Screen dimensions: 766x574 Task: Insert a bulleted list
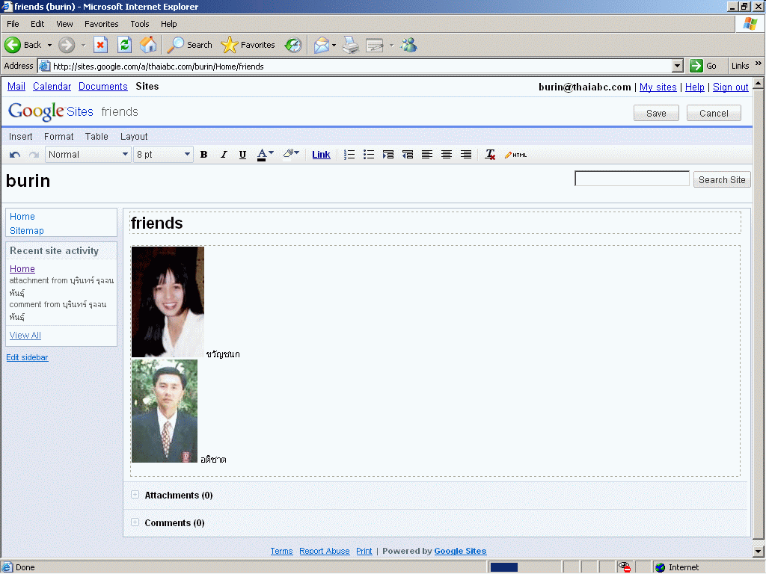369,155
